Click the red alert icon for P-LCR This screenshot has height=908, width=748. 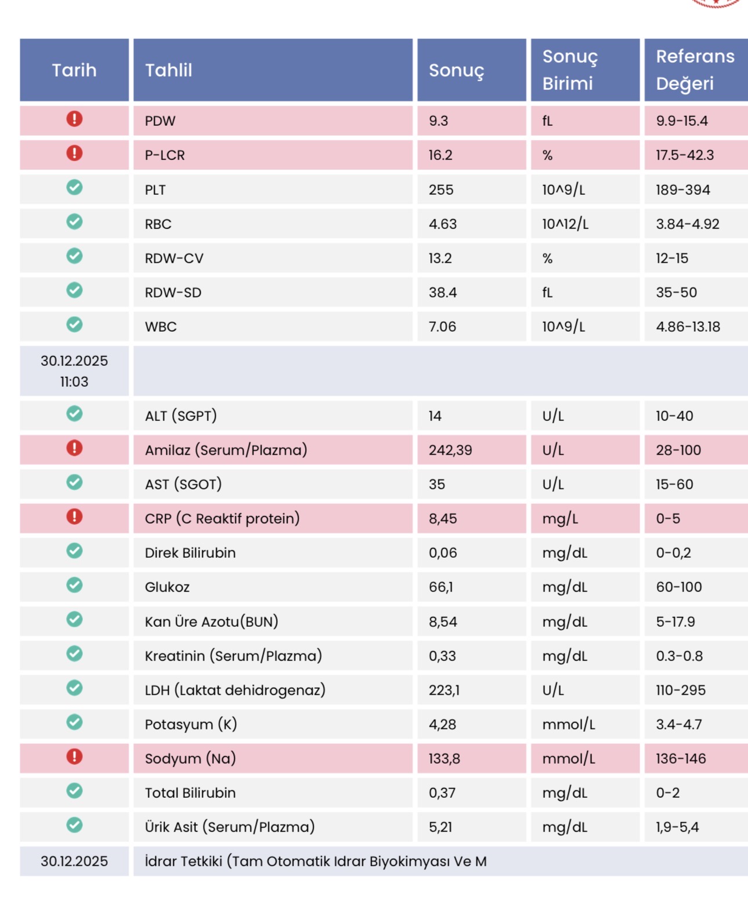74,153
